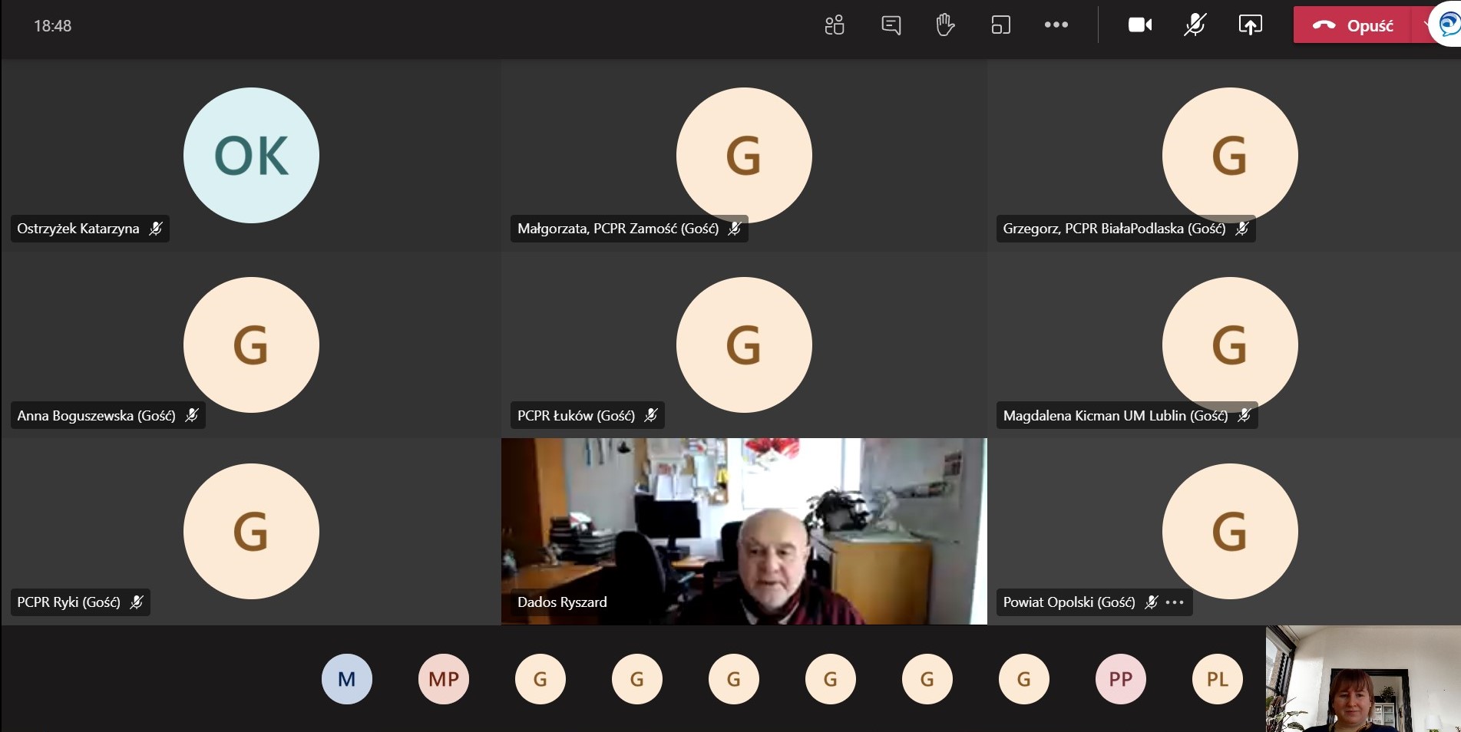Image resolution: width=1461 pixels, height=732 pixels.
Task: Toggle the camera on or off
Action: (1139, 25)
